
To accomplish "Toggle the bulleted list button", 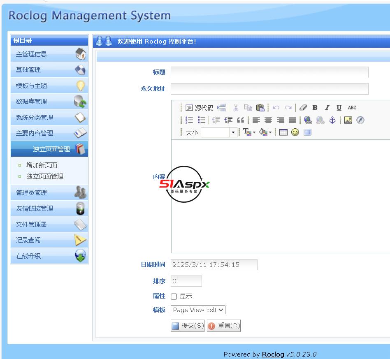I will point(202,120).
